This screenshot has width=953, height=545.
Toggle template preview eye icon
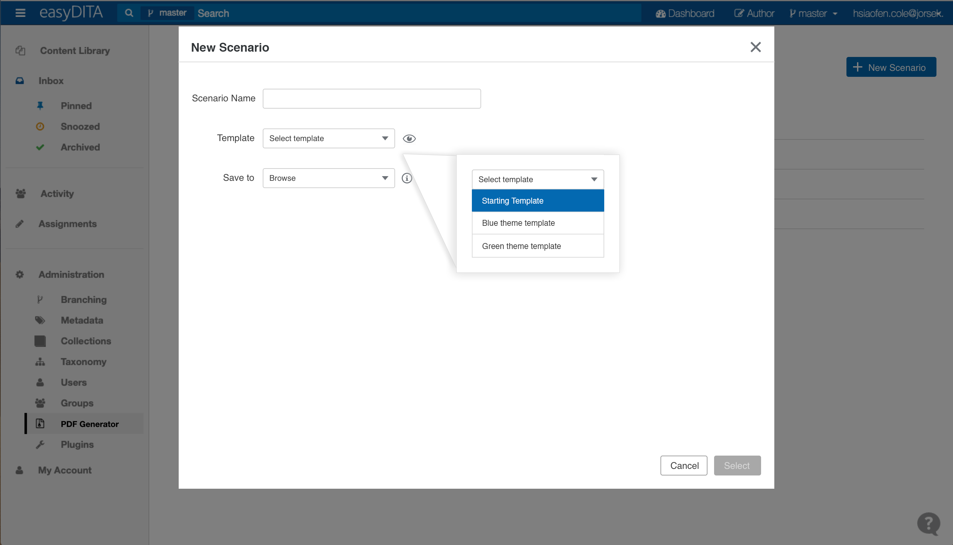click(x=409, y=138)
